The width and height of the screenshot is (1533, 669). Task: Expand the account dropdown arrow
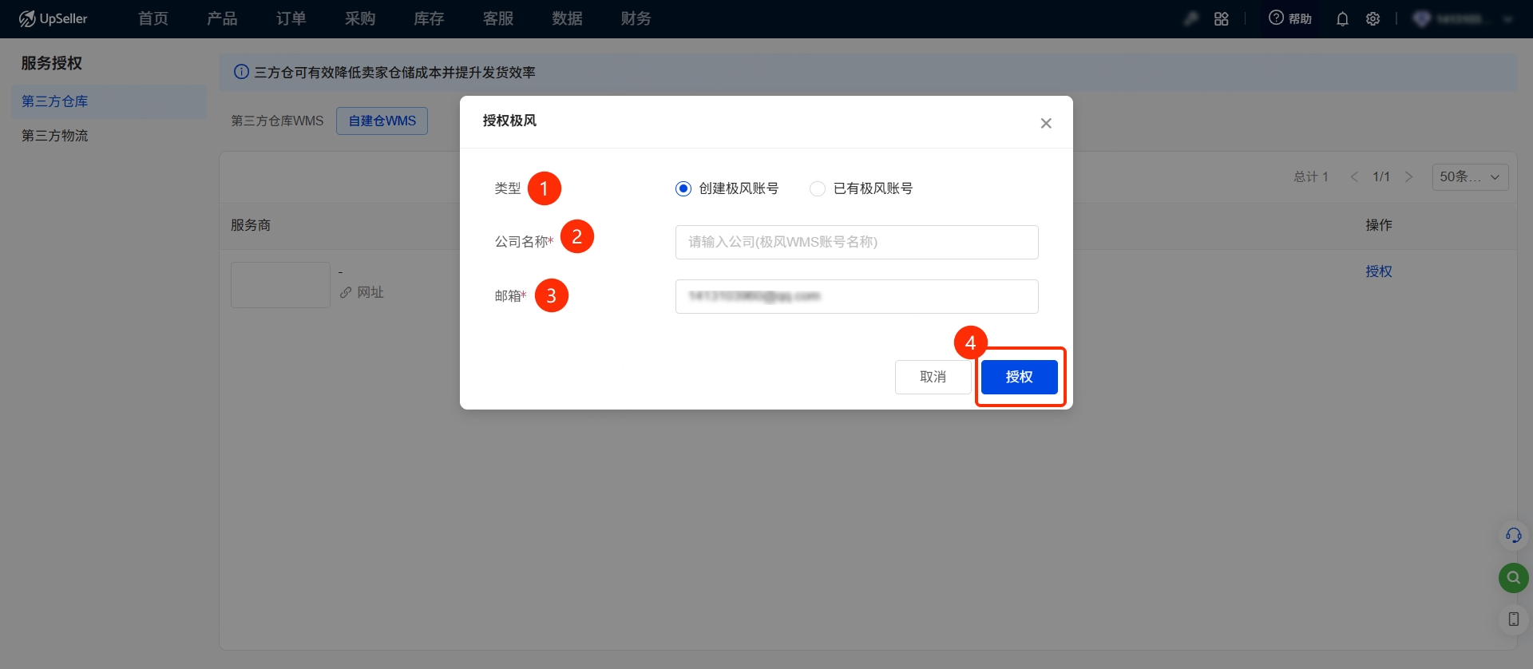tap(1507, 19)
